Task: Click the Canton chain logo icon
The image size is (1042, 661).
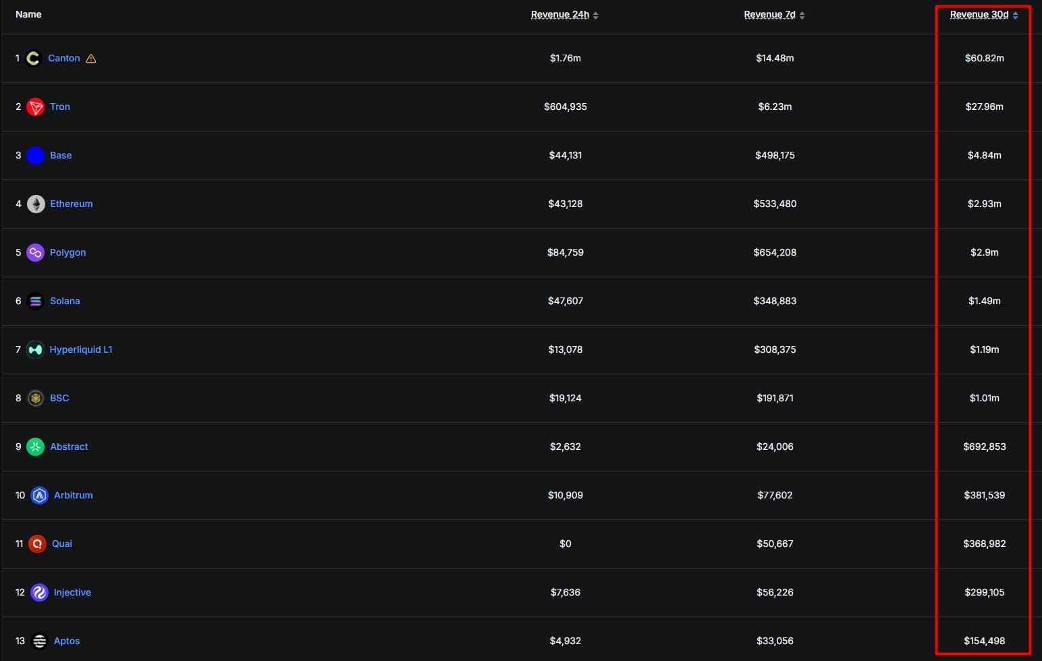Action: [x=33, y=59]
